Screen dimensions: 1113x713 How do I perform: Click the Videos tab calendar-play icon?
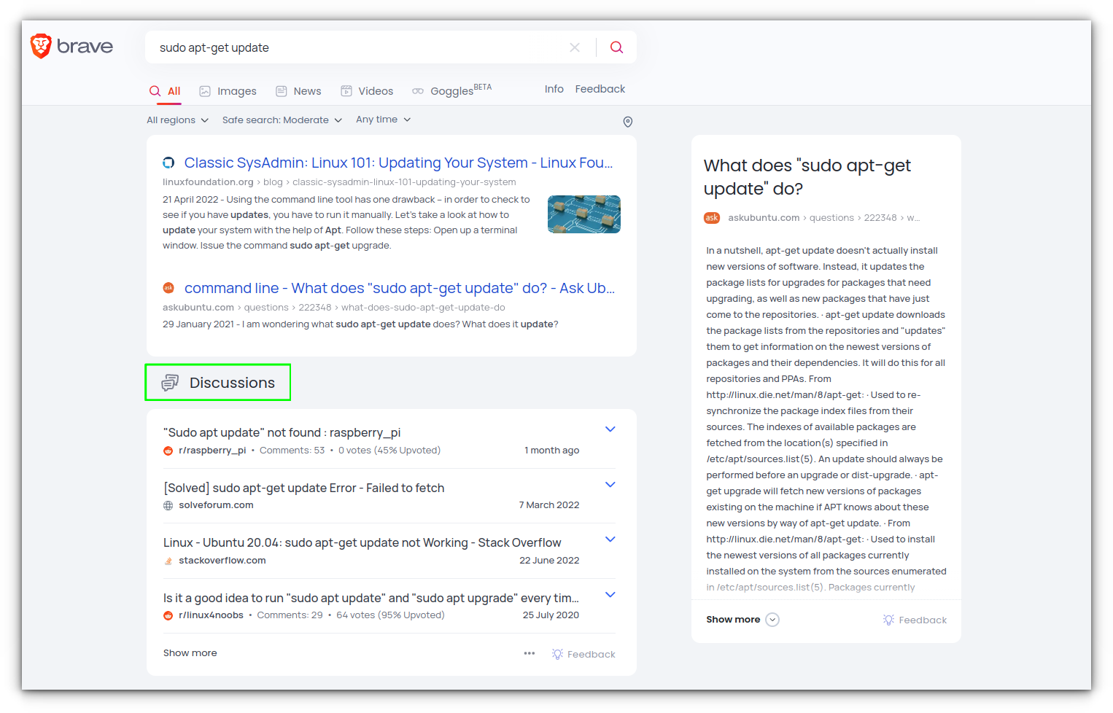[x=346, y=91]
